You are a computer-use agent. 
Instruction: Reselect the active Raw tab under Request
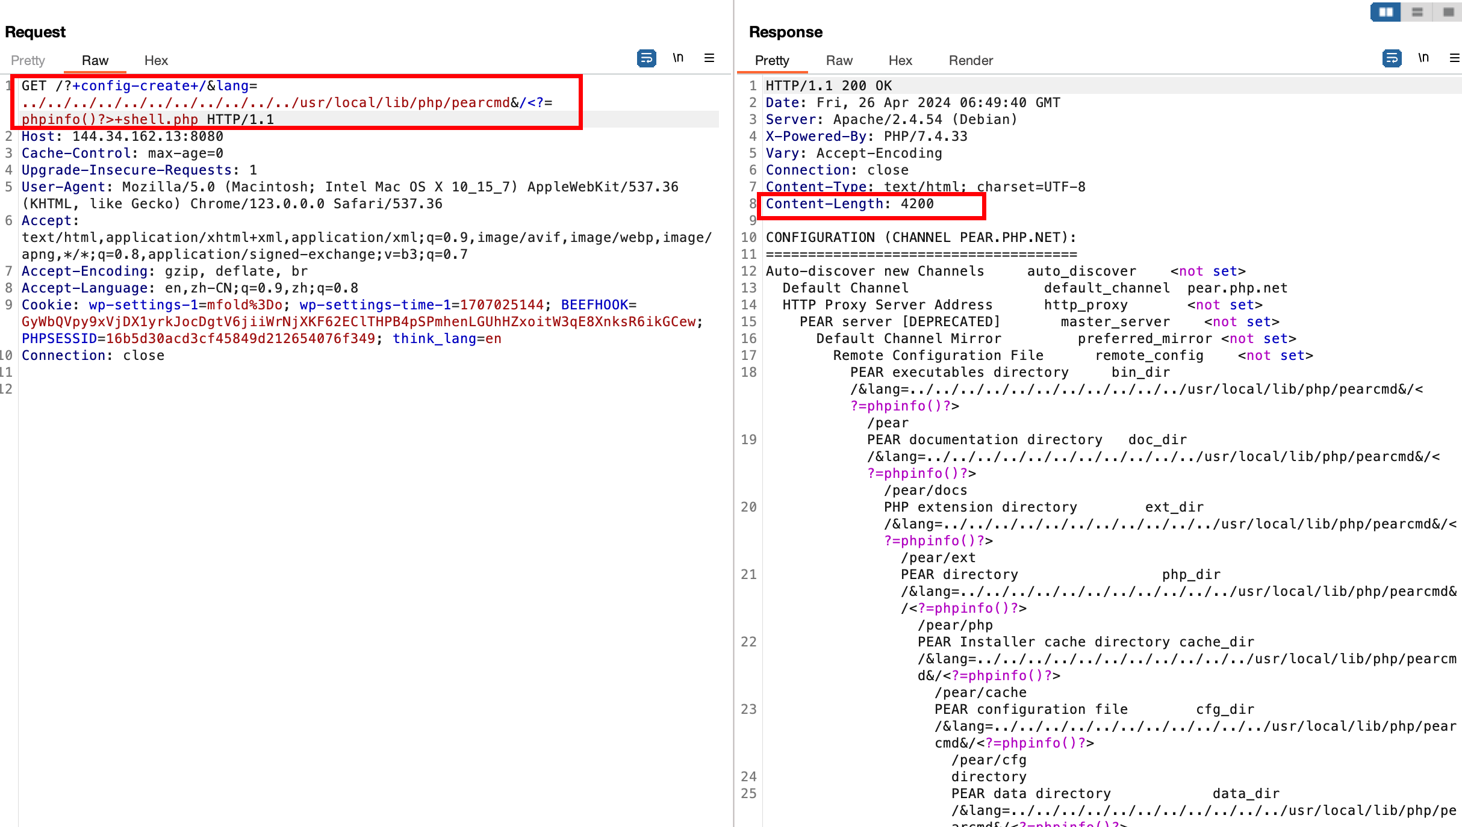tap(95, 60)
